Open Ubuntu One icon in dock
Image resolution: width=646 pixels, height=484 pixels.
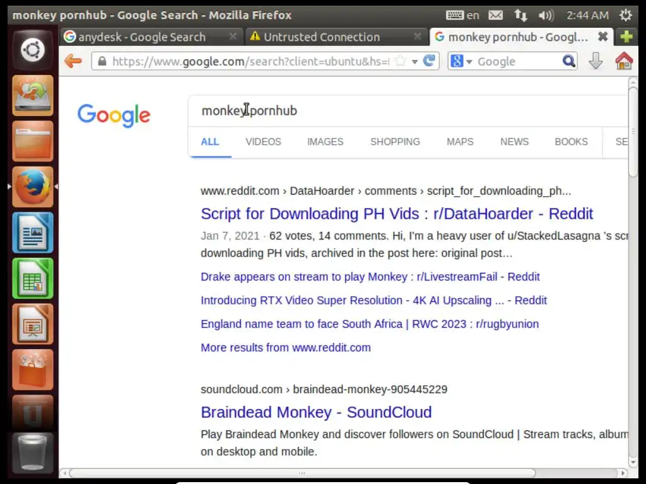[33, 413]
